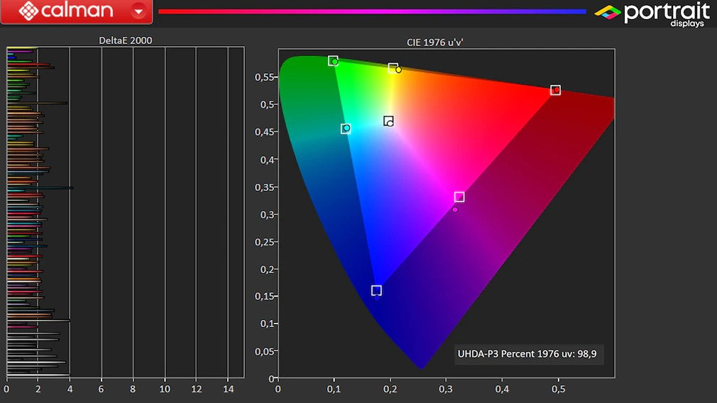This screenshot has height=403, width=717.
Task: Click the measured yellow dot on the gamut
Action: (398, 70)
